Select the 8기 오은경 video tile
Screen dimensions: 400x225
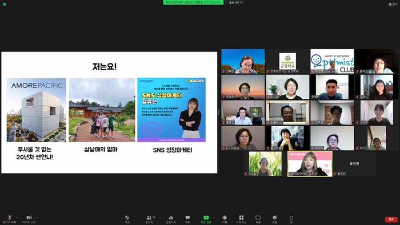[x=243, y=138]
